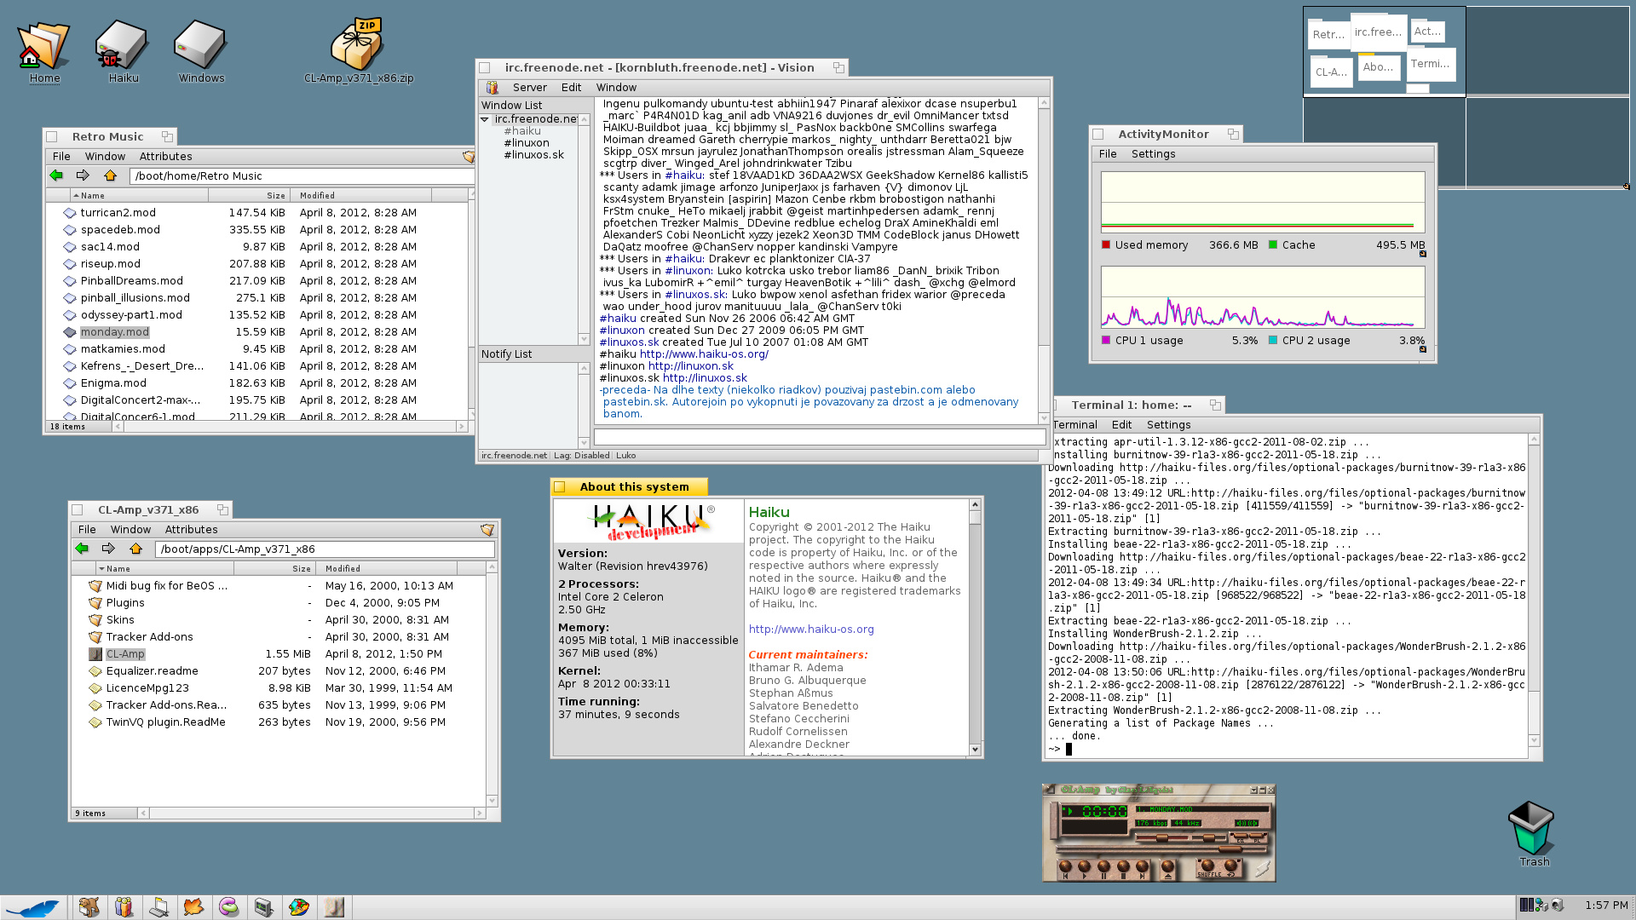Go forward in CL-Amp_v371_x86 window

[108, 549]
